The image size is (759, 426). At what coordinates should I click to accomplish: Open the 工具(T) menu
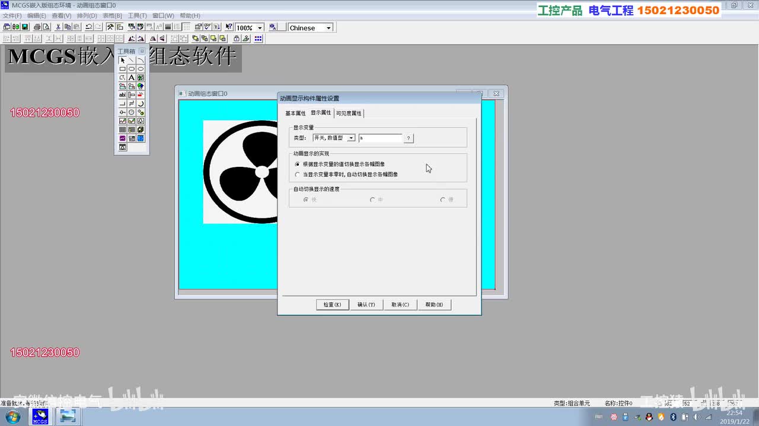coord(138,15)
